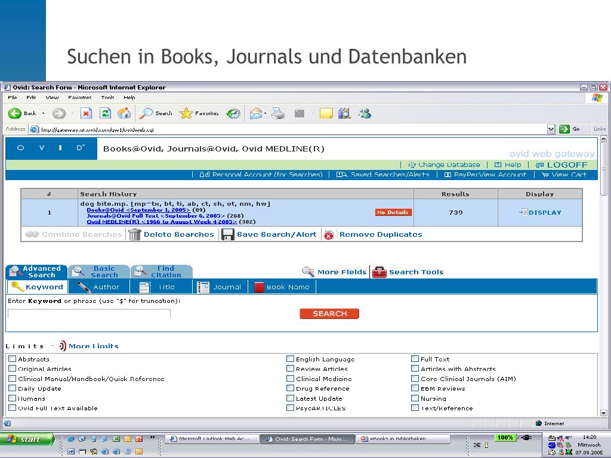Image resolution: width=611 pixels, height=458 pixels.
Task: Open the Mail icon dropdown arrow
Action: click(x=266, y=113)
